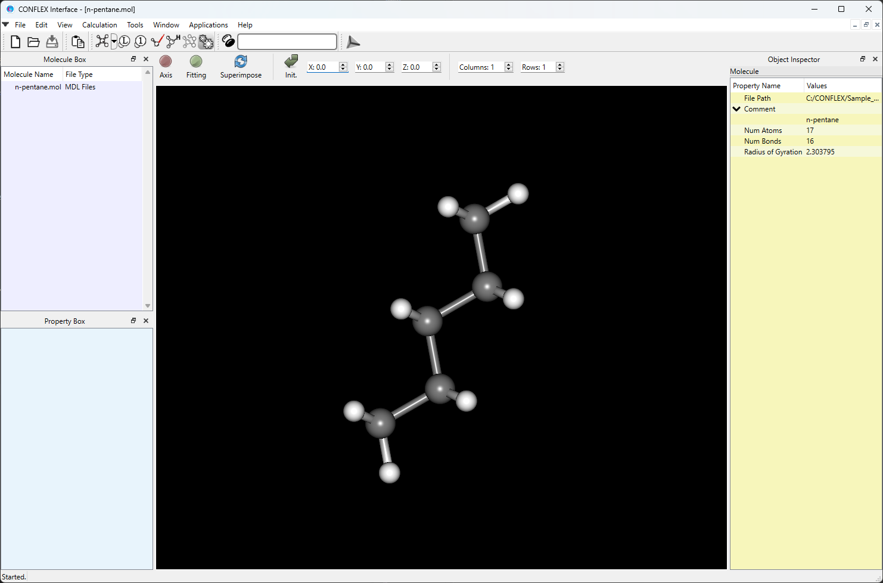883x583 pixels.
Task: Increase the Columns value with its up stepper
Action: click(508, 64)
